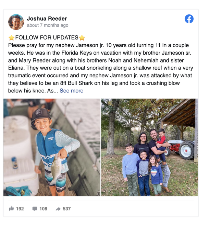Open Joshua Reeder's profile picture
The width and height of the screenshot is (209, 226).
[16, 22]
